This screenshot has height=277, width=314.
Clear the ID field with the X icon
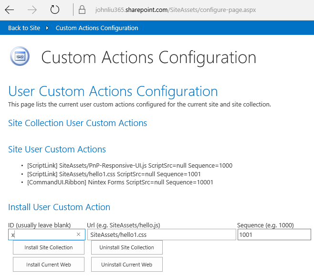point(79,234)
